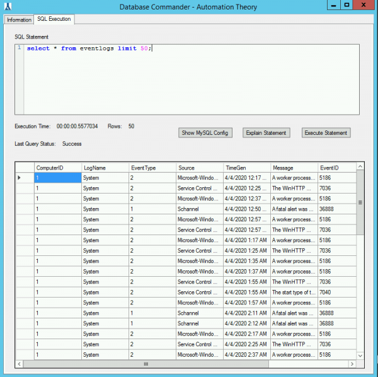This screenshot has height=377, width=378.
Task: Sort results by TimeGen column header
Action: pos(246,168)
